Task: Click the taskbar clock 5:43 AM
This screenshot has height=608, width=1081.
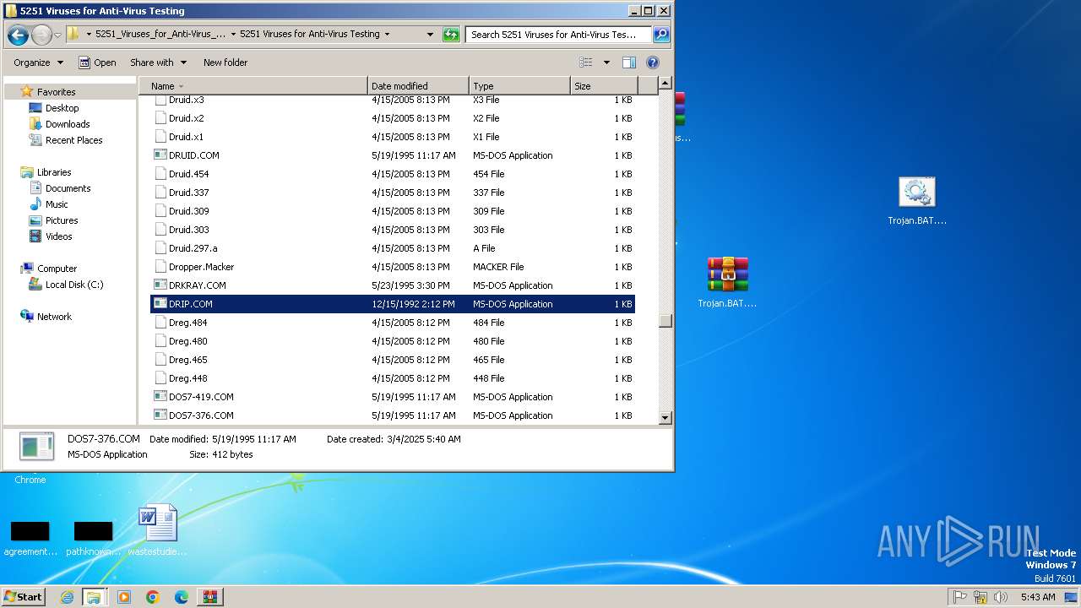Action: 1037,597
